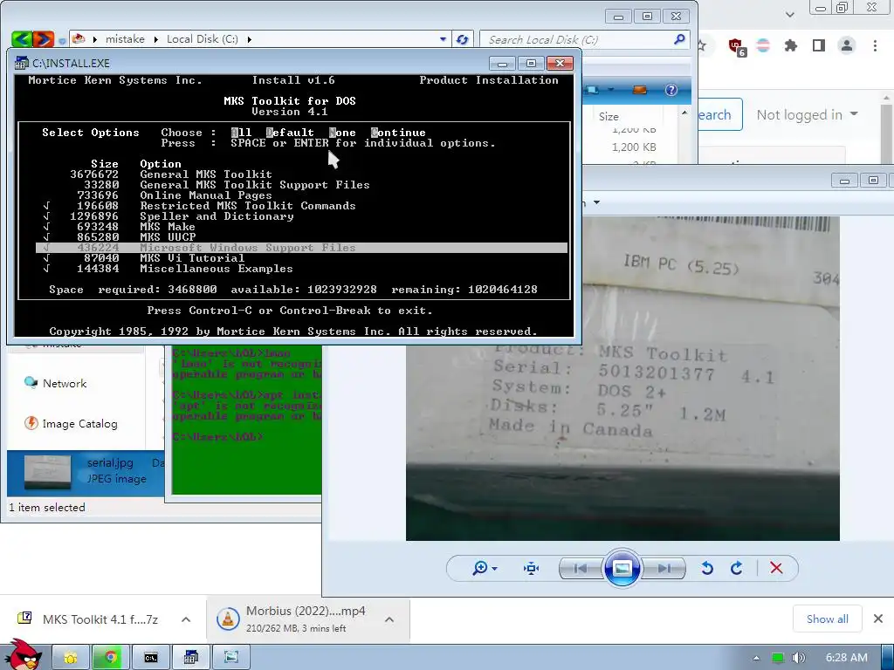The image size is (894, 670).
Task: Rotate image clockwise in Photo Viewer
Action: point(737,568)
